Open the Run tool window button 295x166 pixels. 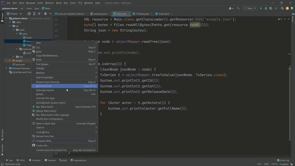(9, 160)
